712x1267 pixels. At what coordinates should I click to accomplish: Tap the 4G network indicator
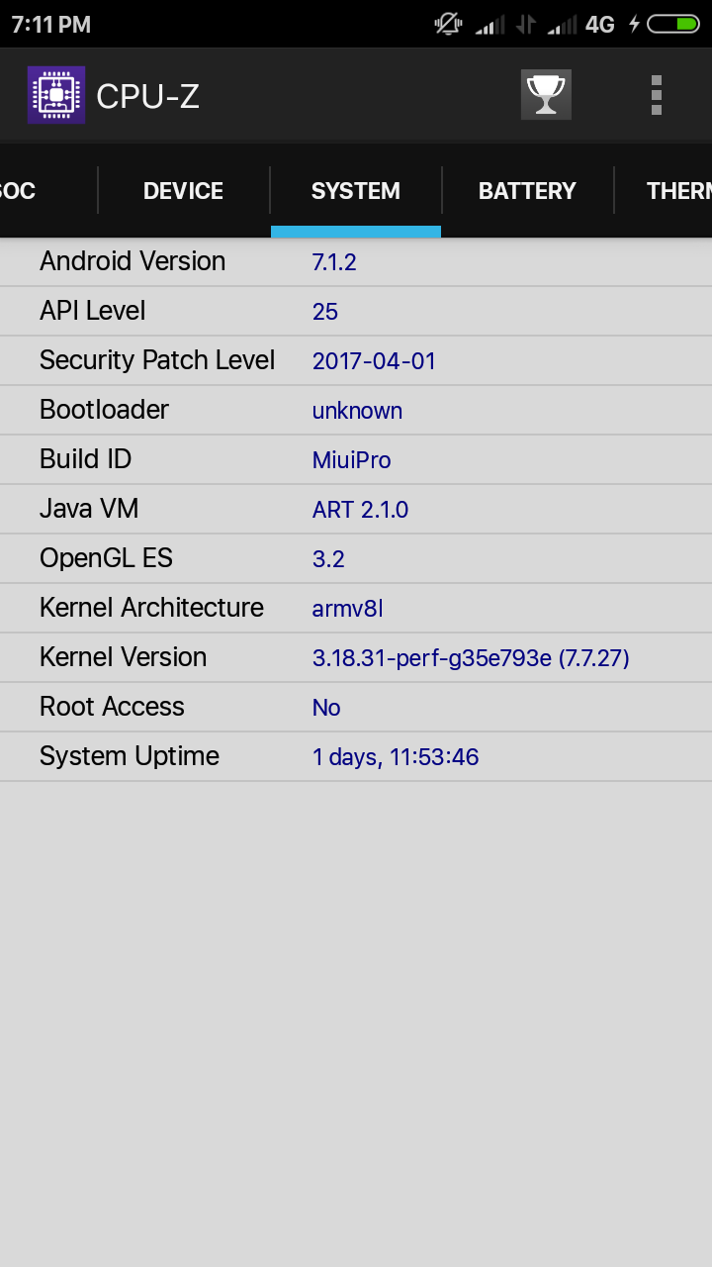pyautogui.click(x=600, y=24)
